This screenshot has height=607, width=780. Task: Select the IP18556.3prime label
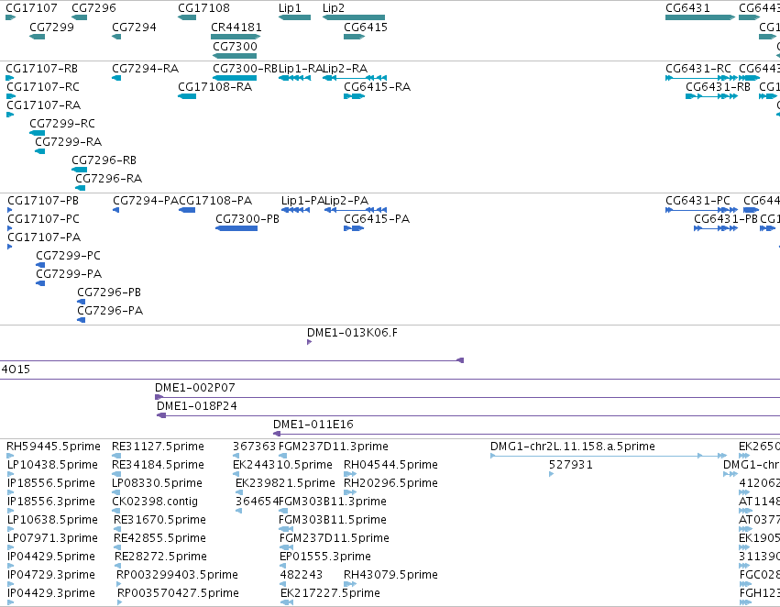pyautogui.click(x=51, y=501)
